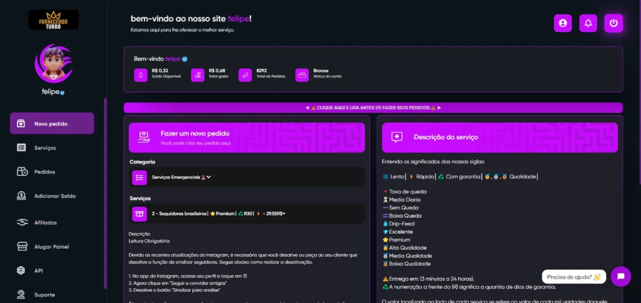The image size is (641, 303).
Task: Open the user profile icon in header
Action: click(563, 23)
